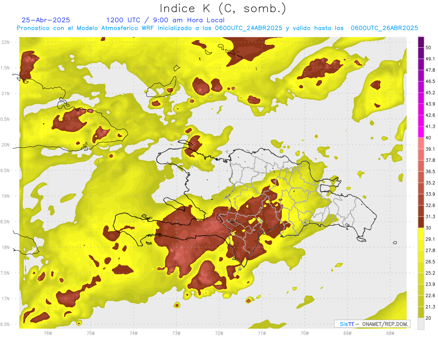Click the '17N' latitude label
438x338 pixels.
(5, 299)
